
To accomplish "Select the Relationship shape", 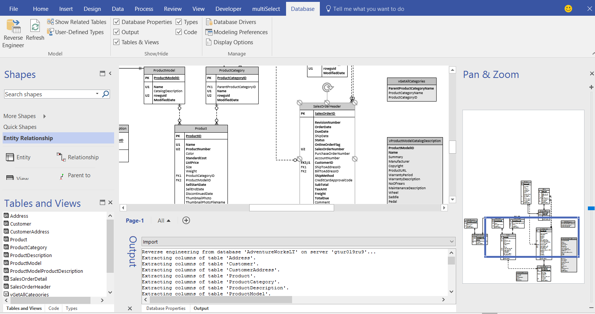I will pyautogui.click(x=78, y=157).
